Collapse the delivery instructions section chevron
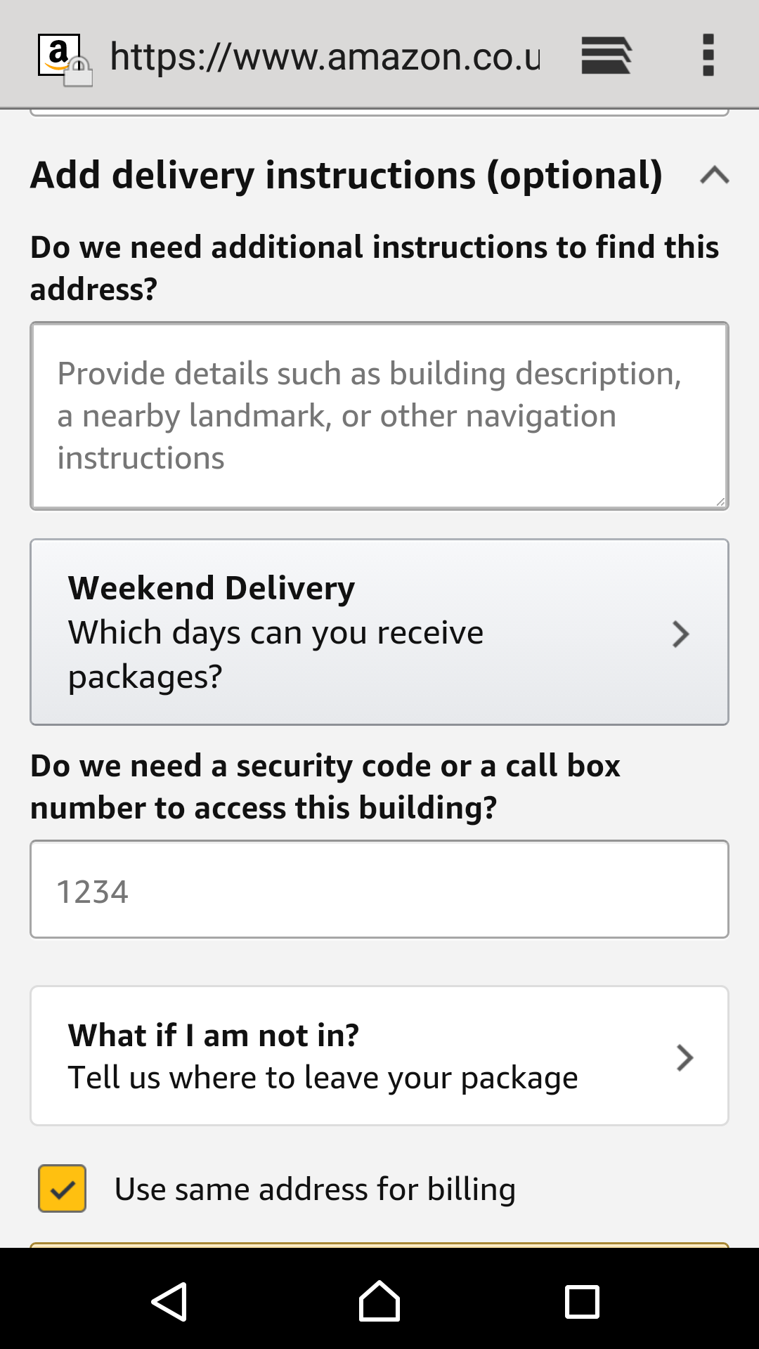 point(715,175)
